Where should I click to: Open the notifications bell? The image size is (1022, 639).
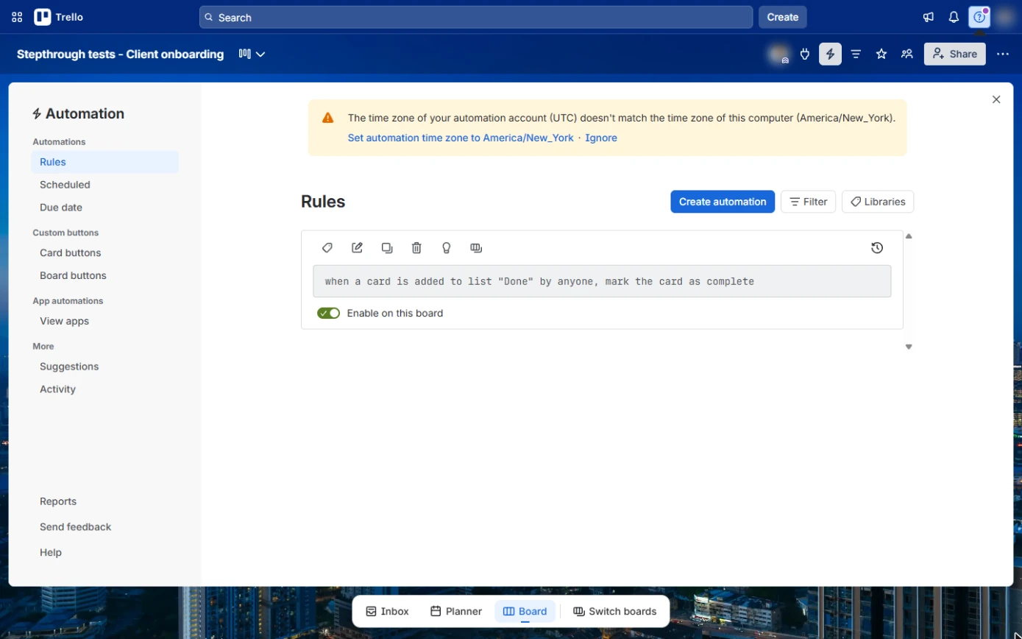(954, 17)
